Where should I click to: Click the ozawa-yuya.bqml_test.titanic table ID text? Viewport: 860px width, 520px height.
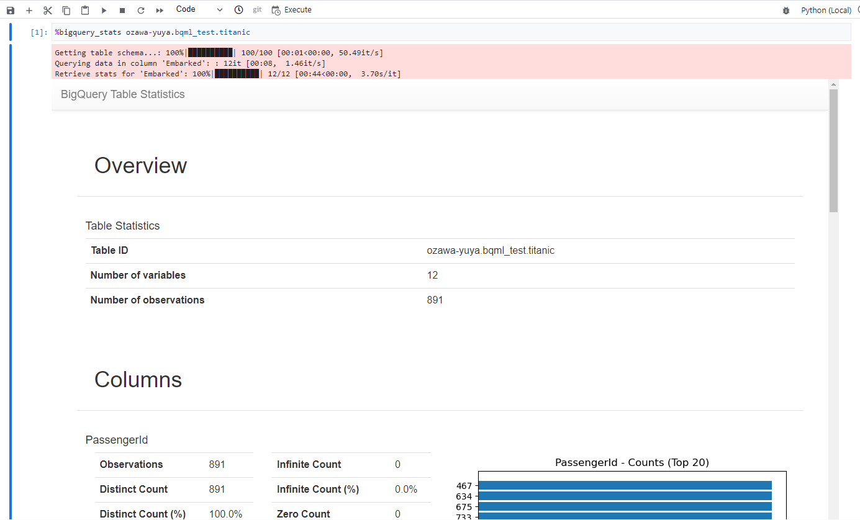click(491, 250)
